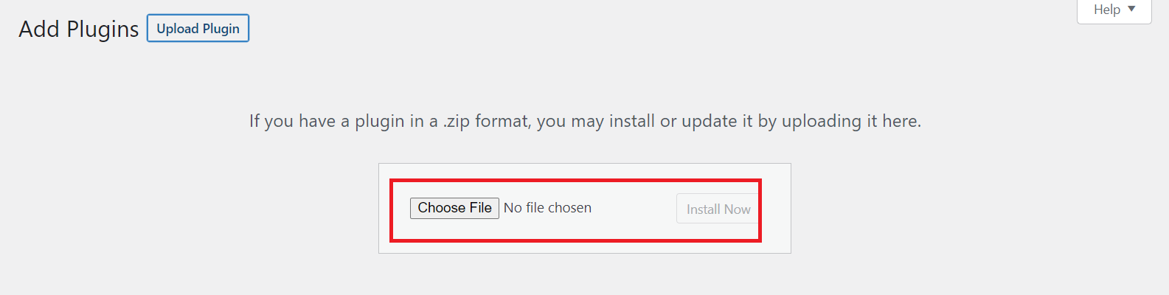Click the disabled Install Now button

[718, 209]
